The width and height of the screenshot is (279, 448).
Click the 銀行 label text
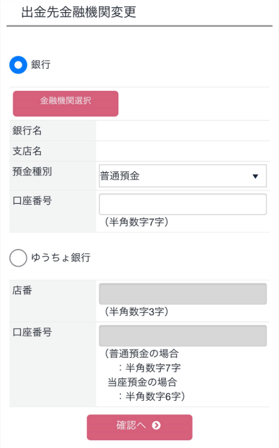[x=41, y=65]
